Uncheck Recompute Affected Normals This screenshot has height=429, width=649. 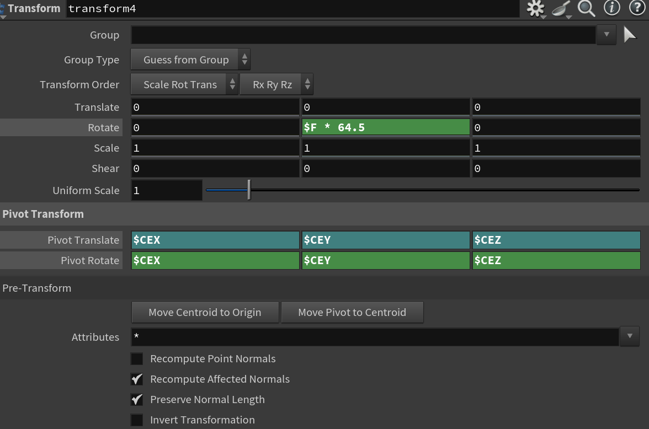pyautogui.click(x=137, y=379)
